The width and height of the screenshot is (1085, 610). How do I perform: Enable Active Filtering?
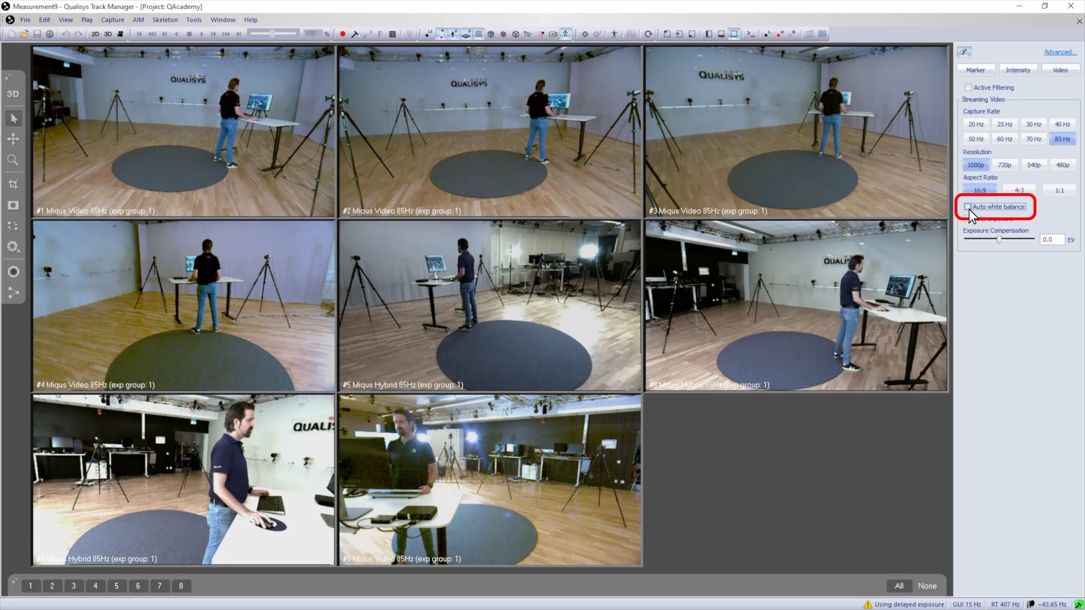tap(969, 87)
